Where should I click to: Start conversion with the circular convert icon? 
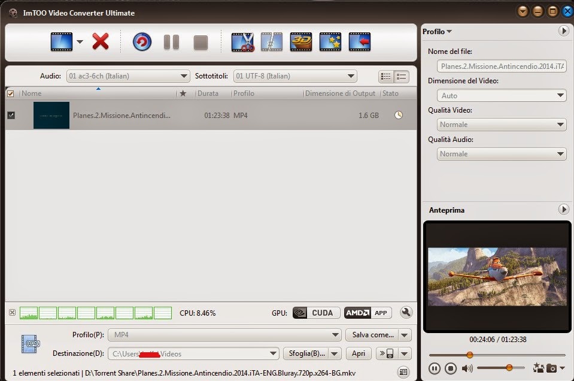pyautogui.click(x=142, y=42)
